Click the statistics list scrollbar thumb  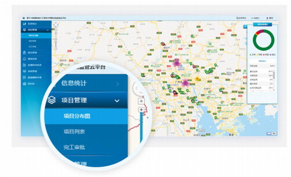(274, 75)
